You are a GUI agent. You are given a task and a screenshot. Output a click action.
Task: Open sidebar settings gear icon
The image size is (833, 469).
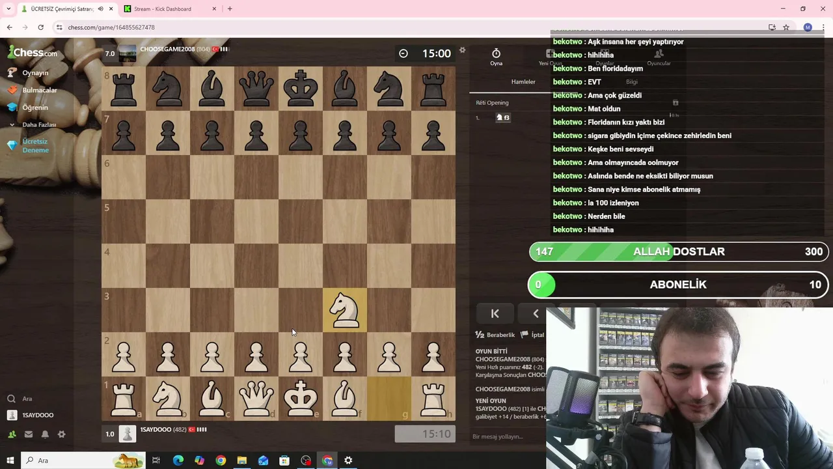(x=62, y=434)
